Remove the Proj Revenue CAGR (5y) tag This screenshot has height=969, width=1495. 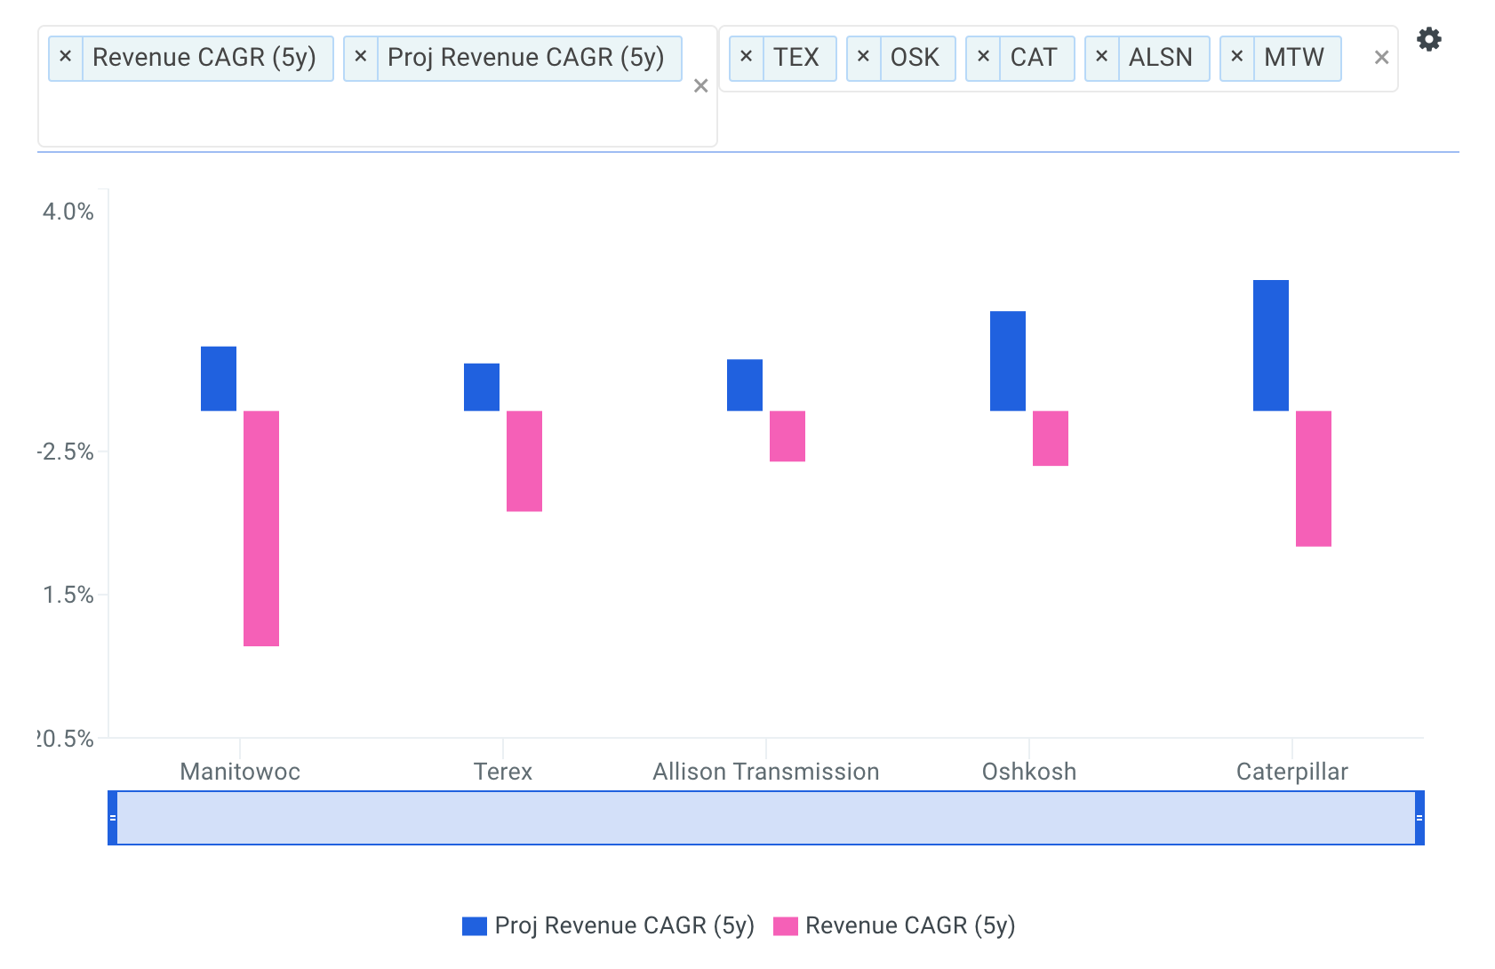click(x=360, y=58)
